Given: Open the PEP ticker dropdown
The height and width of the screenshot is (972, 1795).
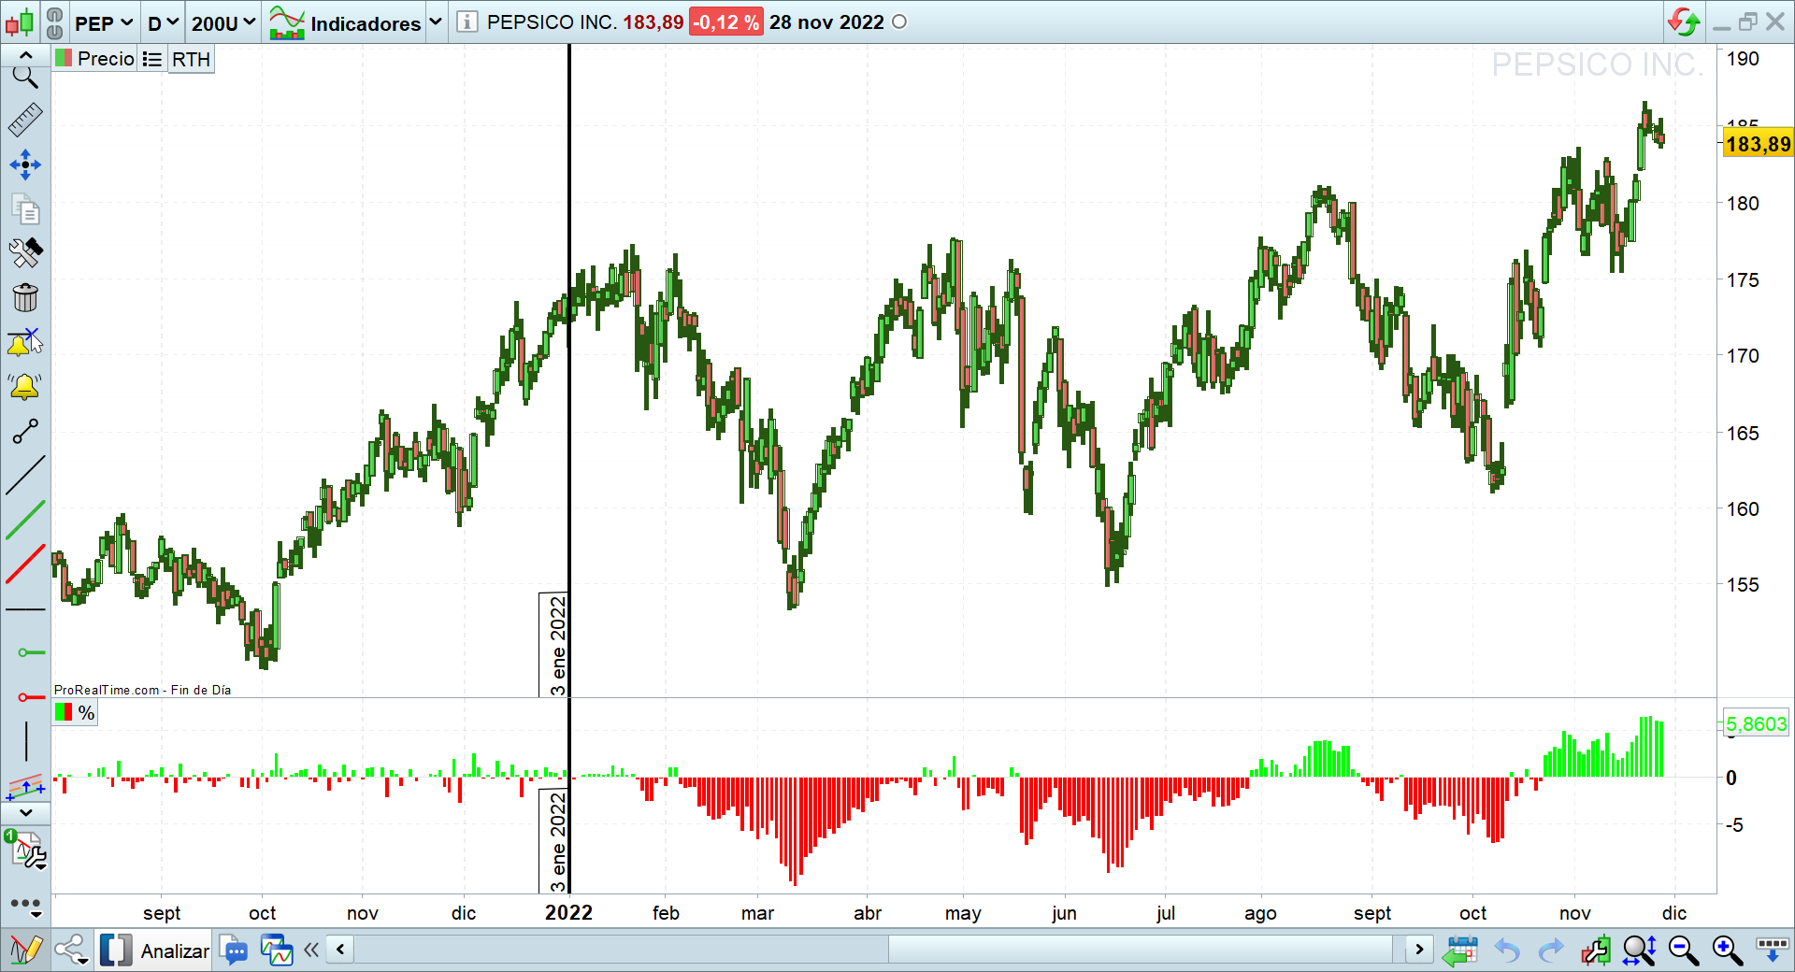Looking at the screenshot, I should click(103, 22).
